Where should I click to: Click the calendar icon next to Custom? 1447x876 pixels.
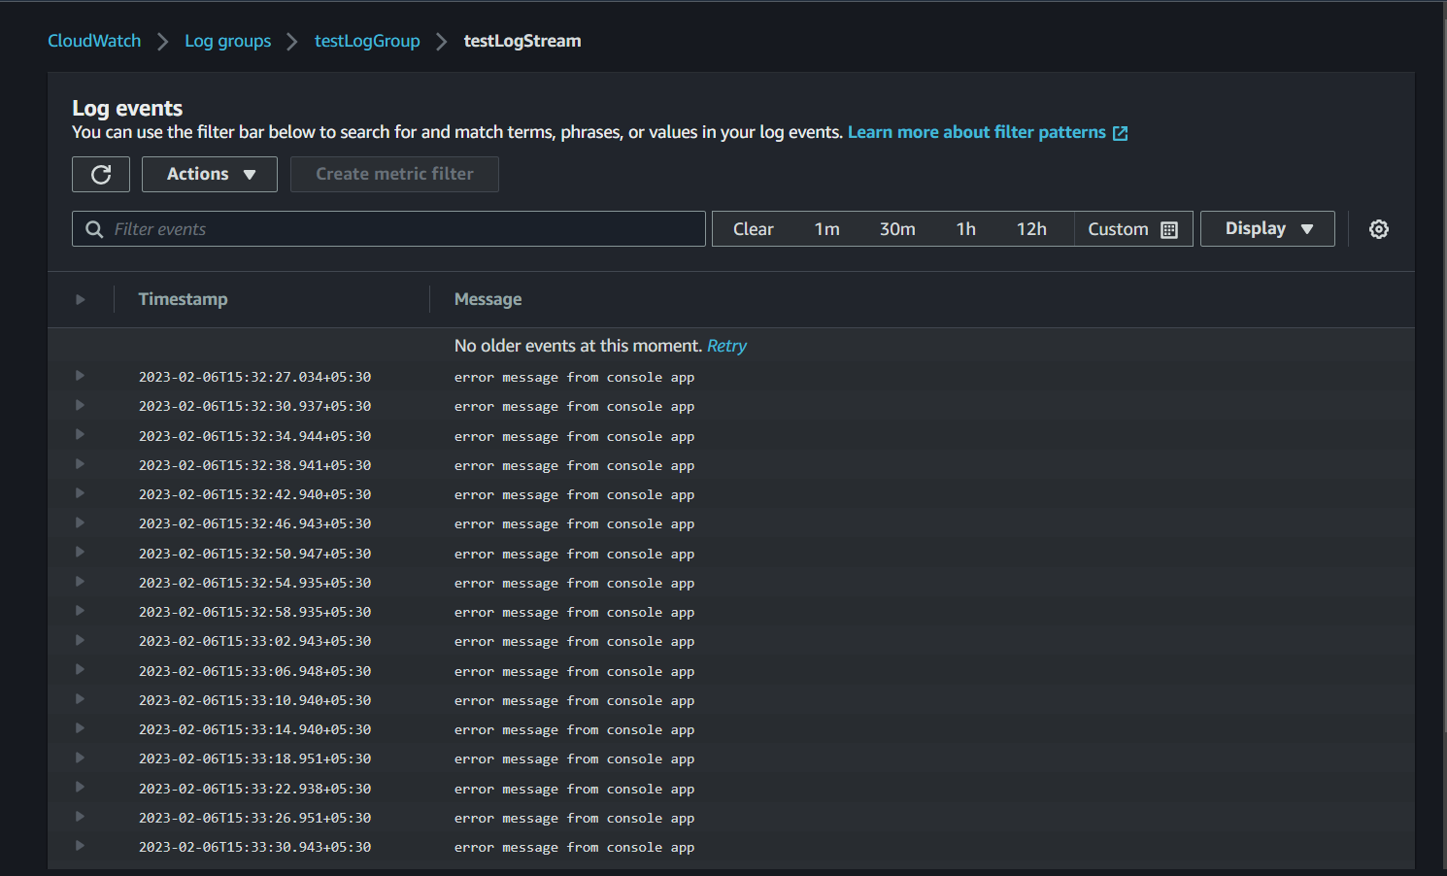pos(1169,230)
